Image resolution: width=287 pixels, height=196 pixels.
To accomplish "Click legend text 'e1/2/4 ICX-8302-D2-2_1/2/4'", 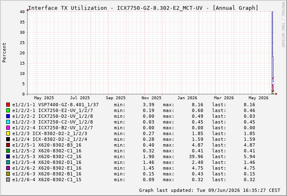I will (50, 139).
